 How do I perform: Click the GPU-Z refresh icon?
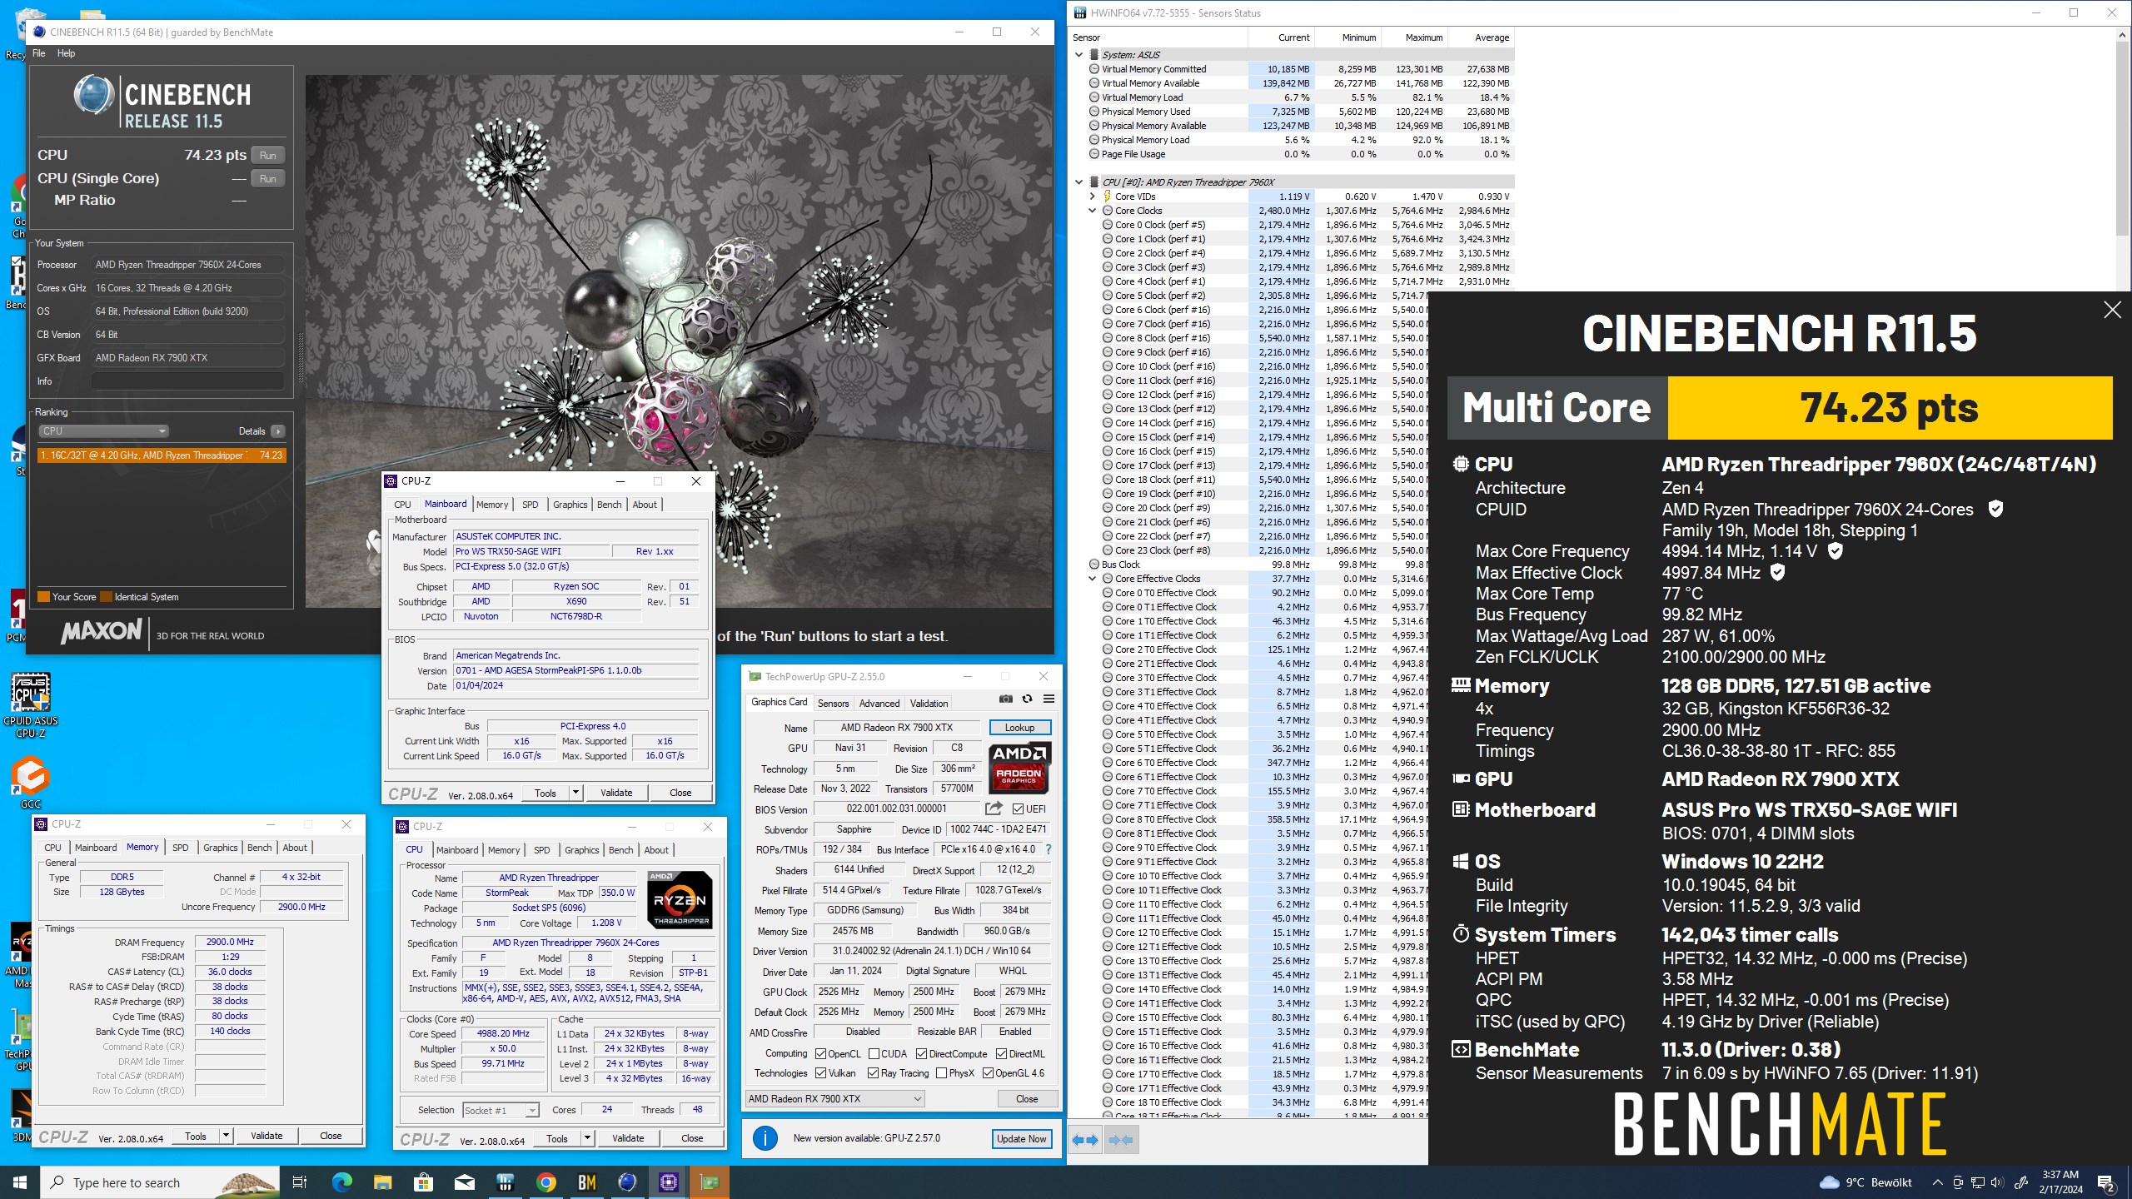(x=1027, y=699)
